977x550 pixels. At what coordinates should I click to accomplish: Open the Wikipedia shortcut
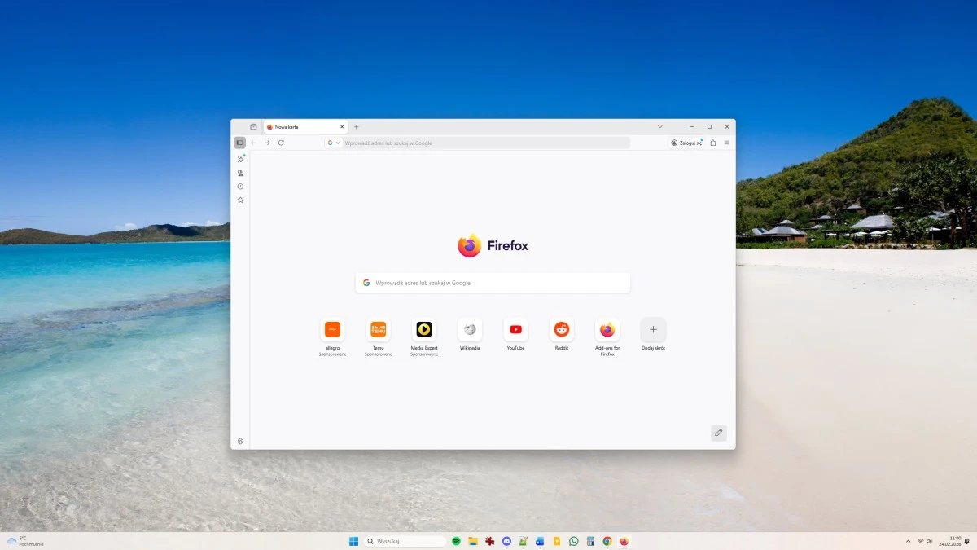click(x=470, y=329)
